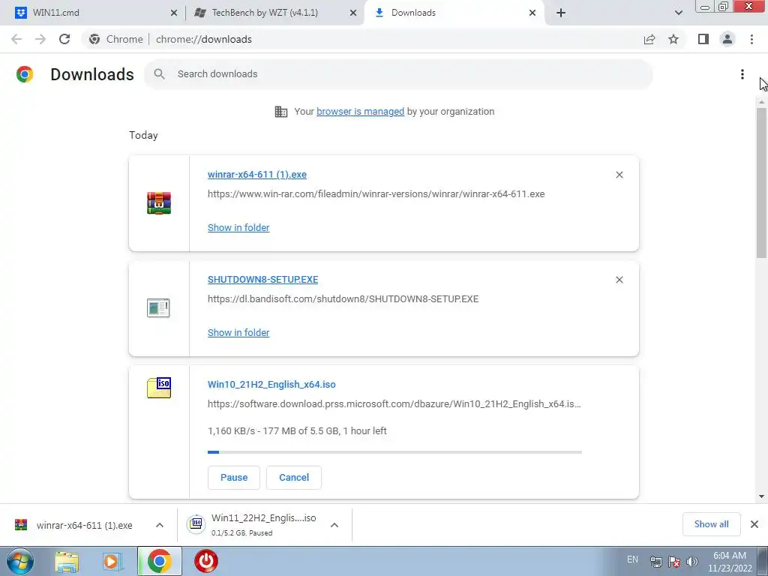Show SHUTDOWN8-SETUP in folder
The width and height of the screenshot is (768, 576).
pyautogui.click(x=238, y=332)
